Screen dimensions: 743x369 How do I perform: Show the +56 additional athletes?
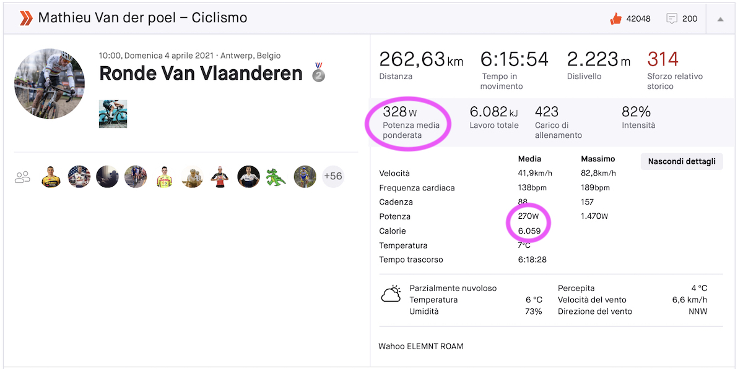[x=332, y=177]
